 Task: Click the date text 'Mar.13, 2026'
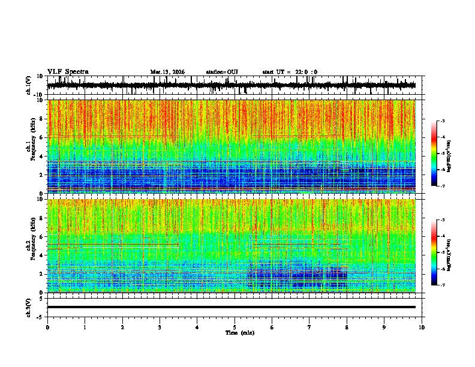coord(167,72)
